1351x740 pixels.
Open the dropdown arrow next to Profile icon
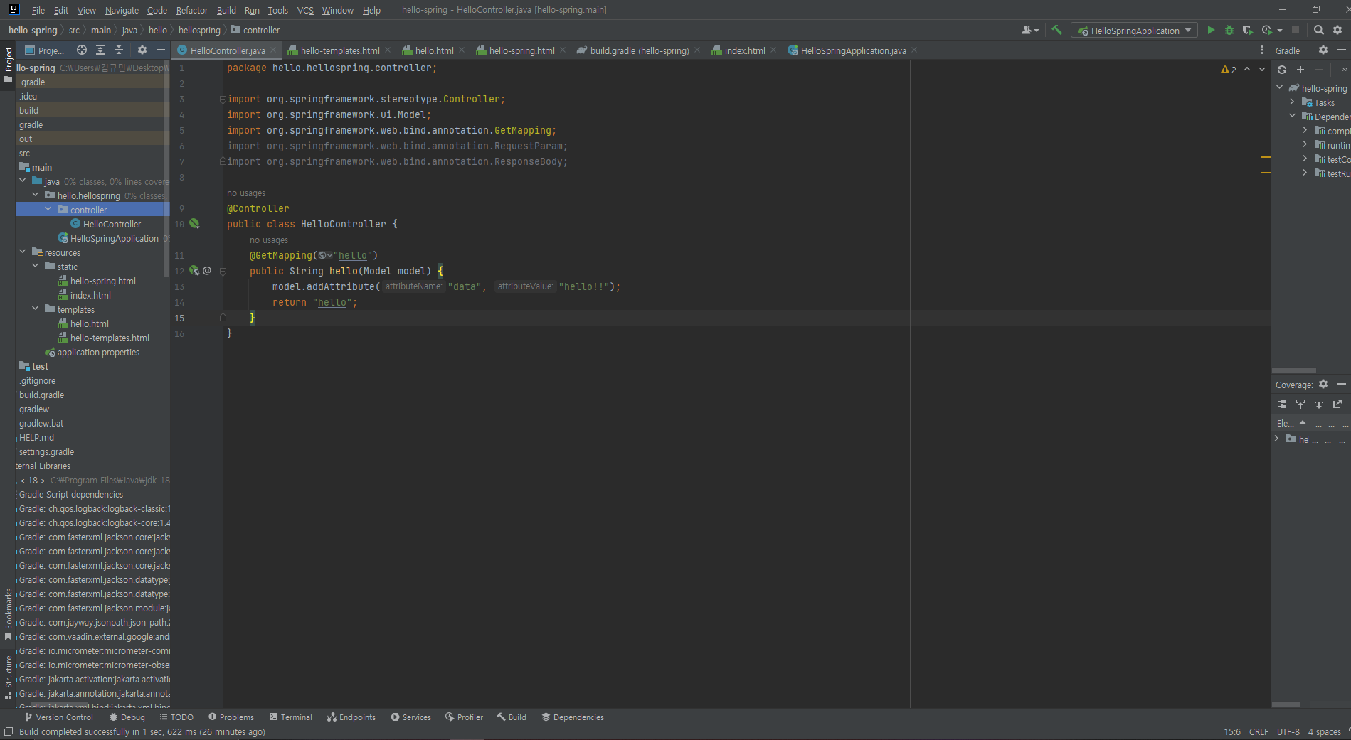[1280, 31]
